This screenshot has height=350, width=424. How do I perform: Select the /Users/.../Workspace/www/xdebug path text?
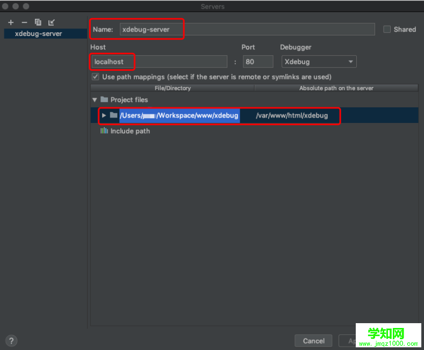[x=179, y=115]
